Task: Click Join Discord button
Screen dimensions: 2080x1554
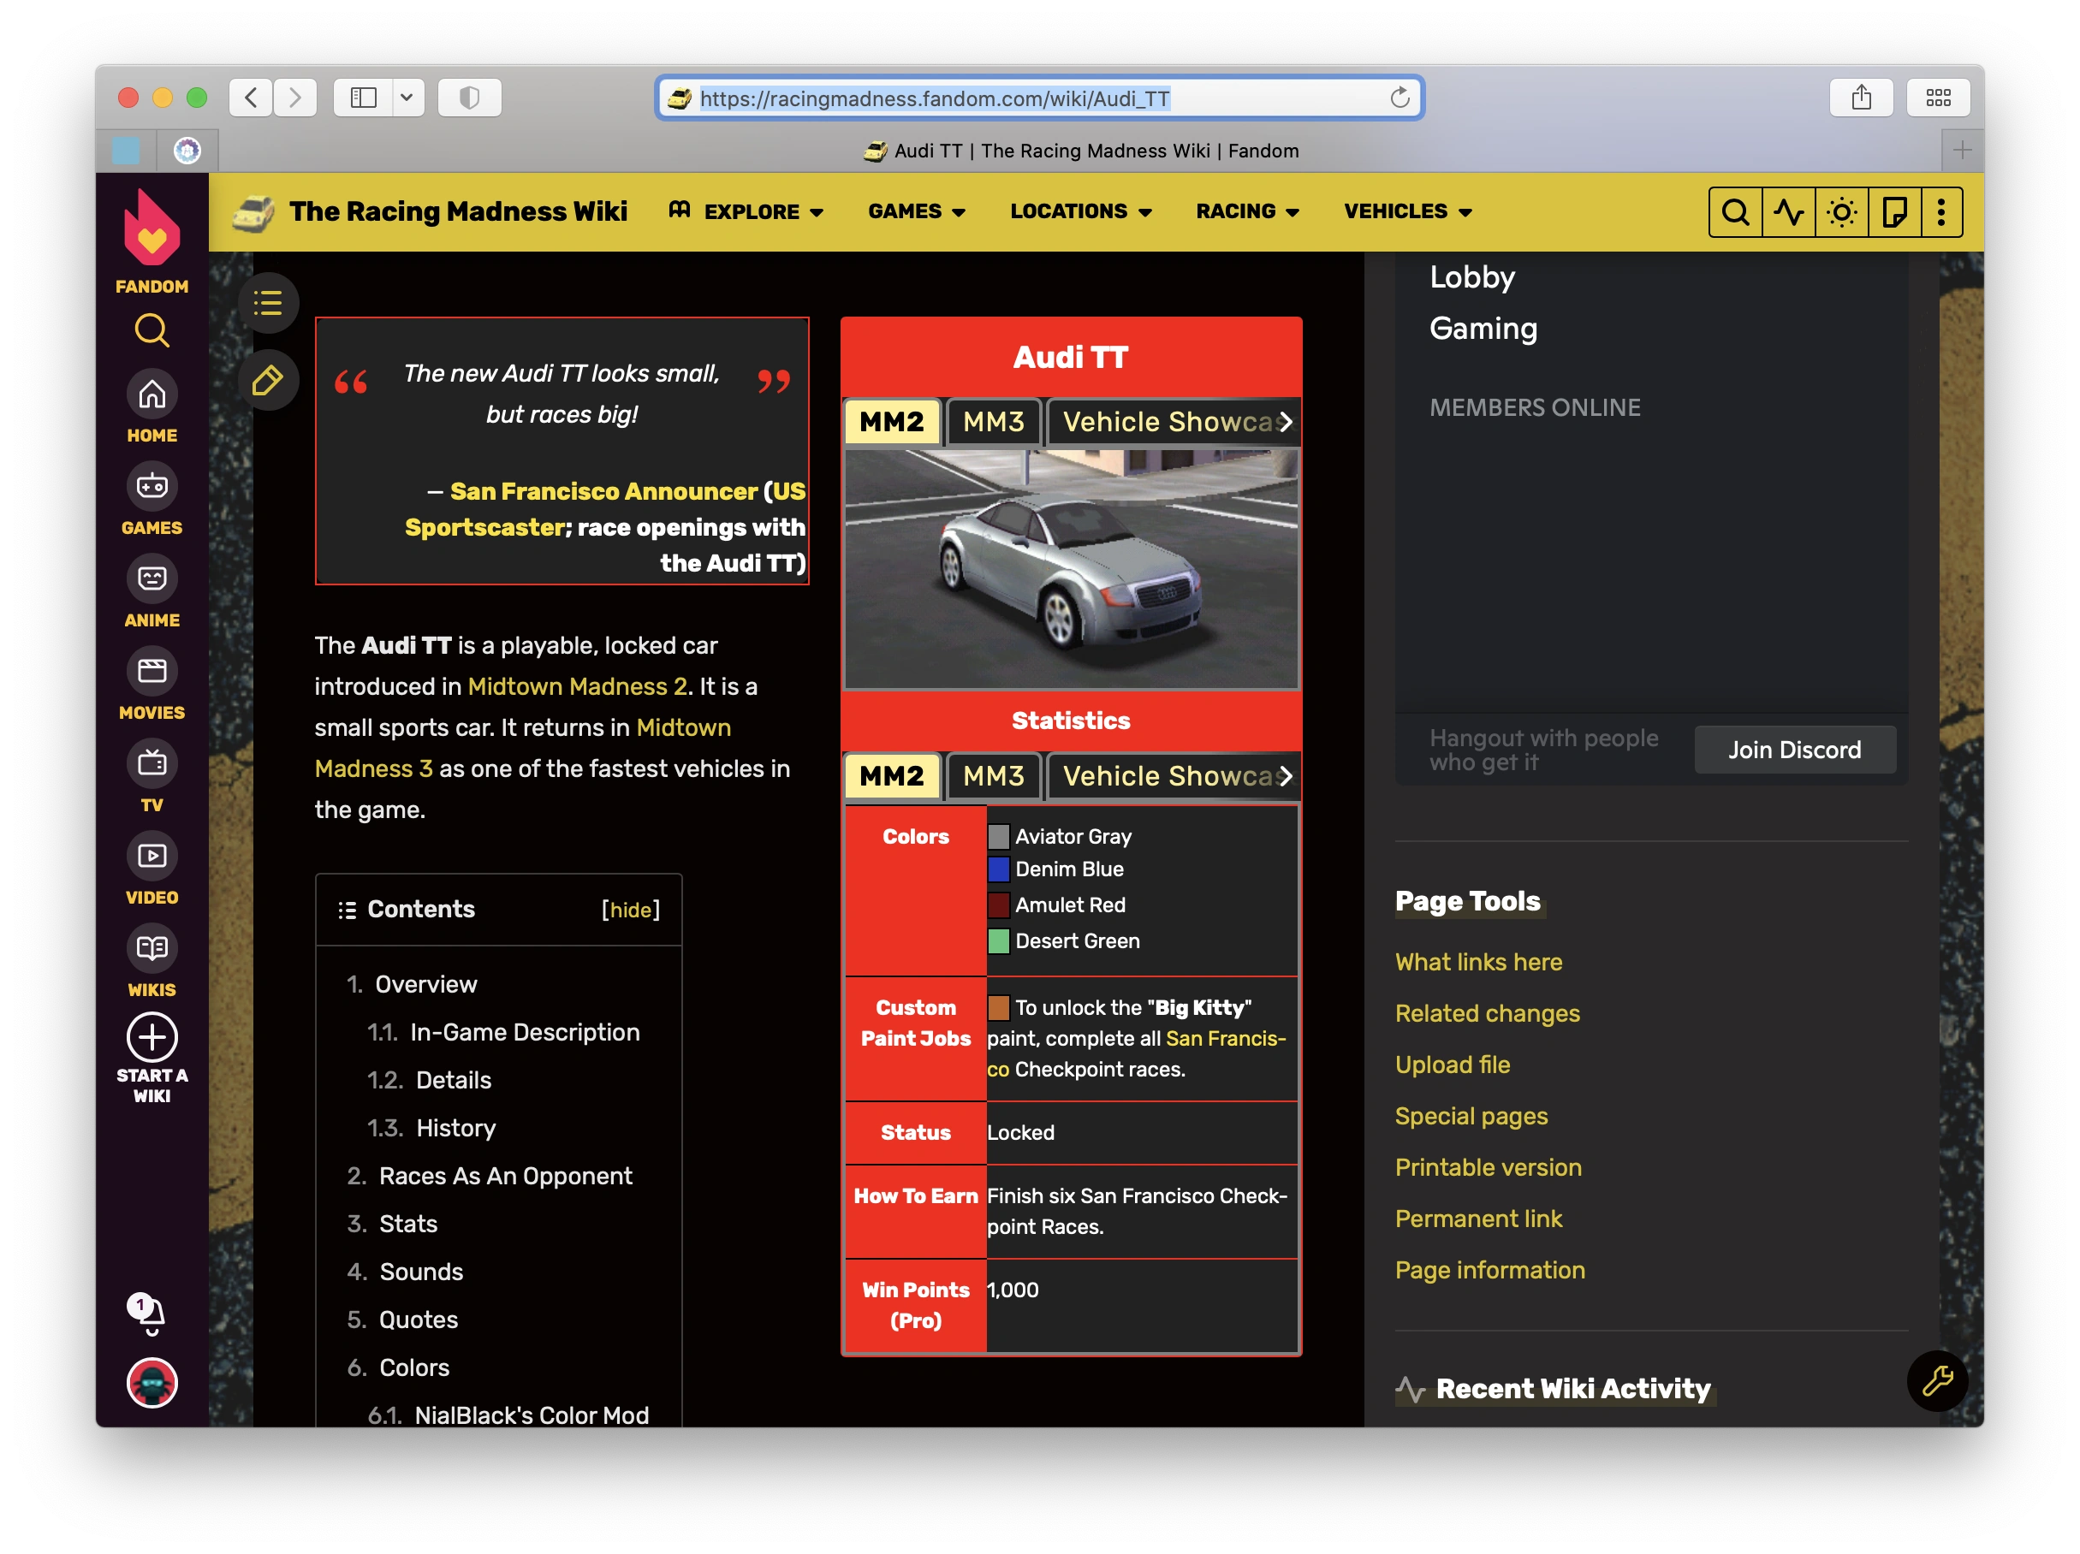Action: pyautogui.click(x=1794, y=750)
